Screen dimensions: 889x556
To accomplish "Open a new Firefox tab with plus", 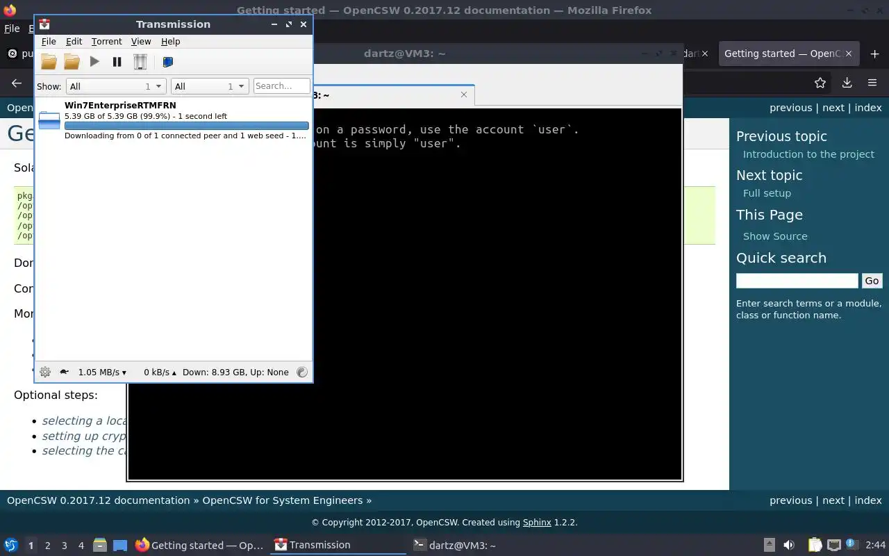I will (874, 54).
